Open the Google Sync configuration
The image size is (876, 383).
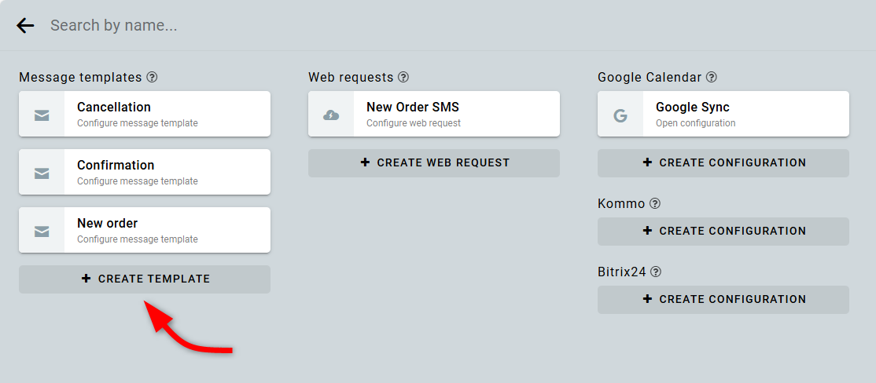point(744,114)
